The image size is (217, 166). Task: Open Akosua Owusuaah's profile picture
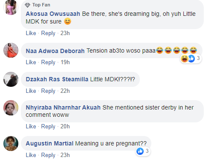pos(11,7)
